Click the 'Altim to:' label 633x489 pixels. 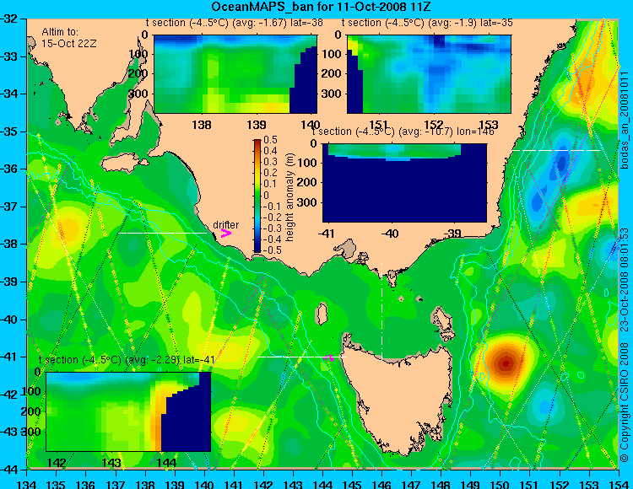pos(60,32)
